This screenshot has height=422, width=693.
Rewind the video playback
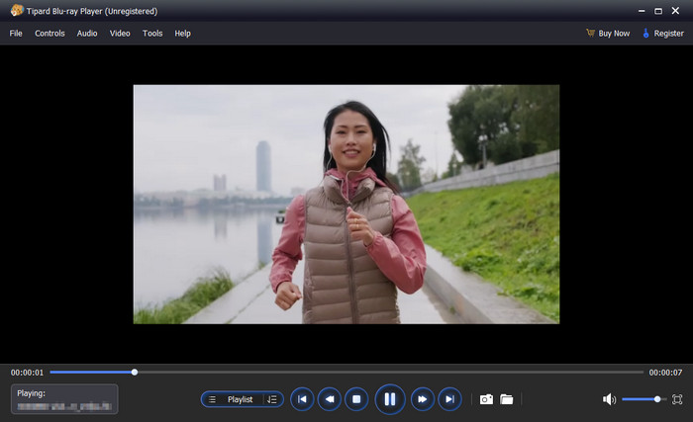[x=330, y=399]
